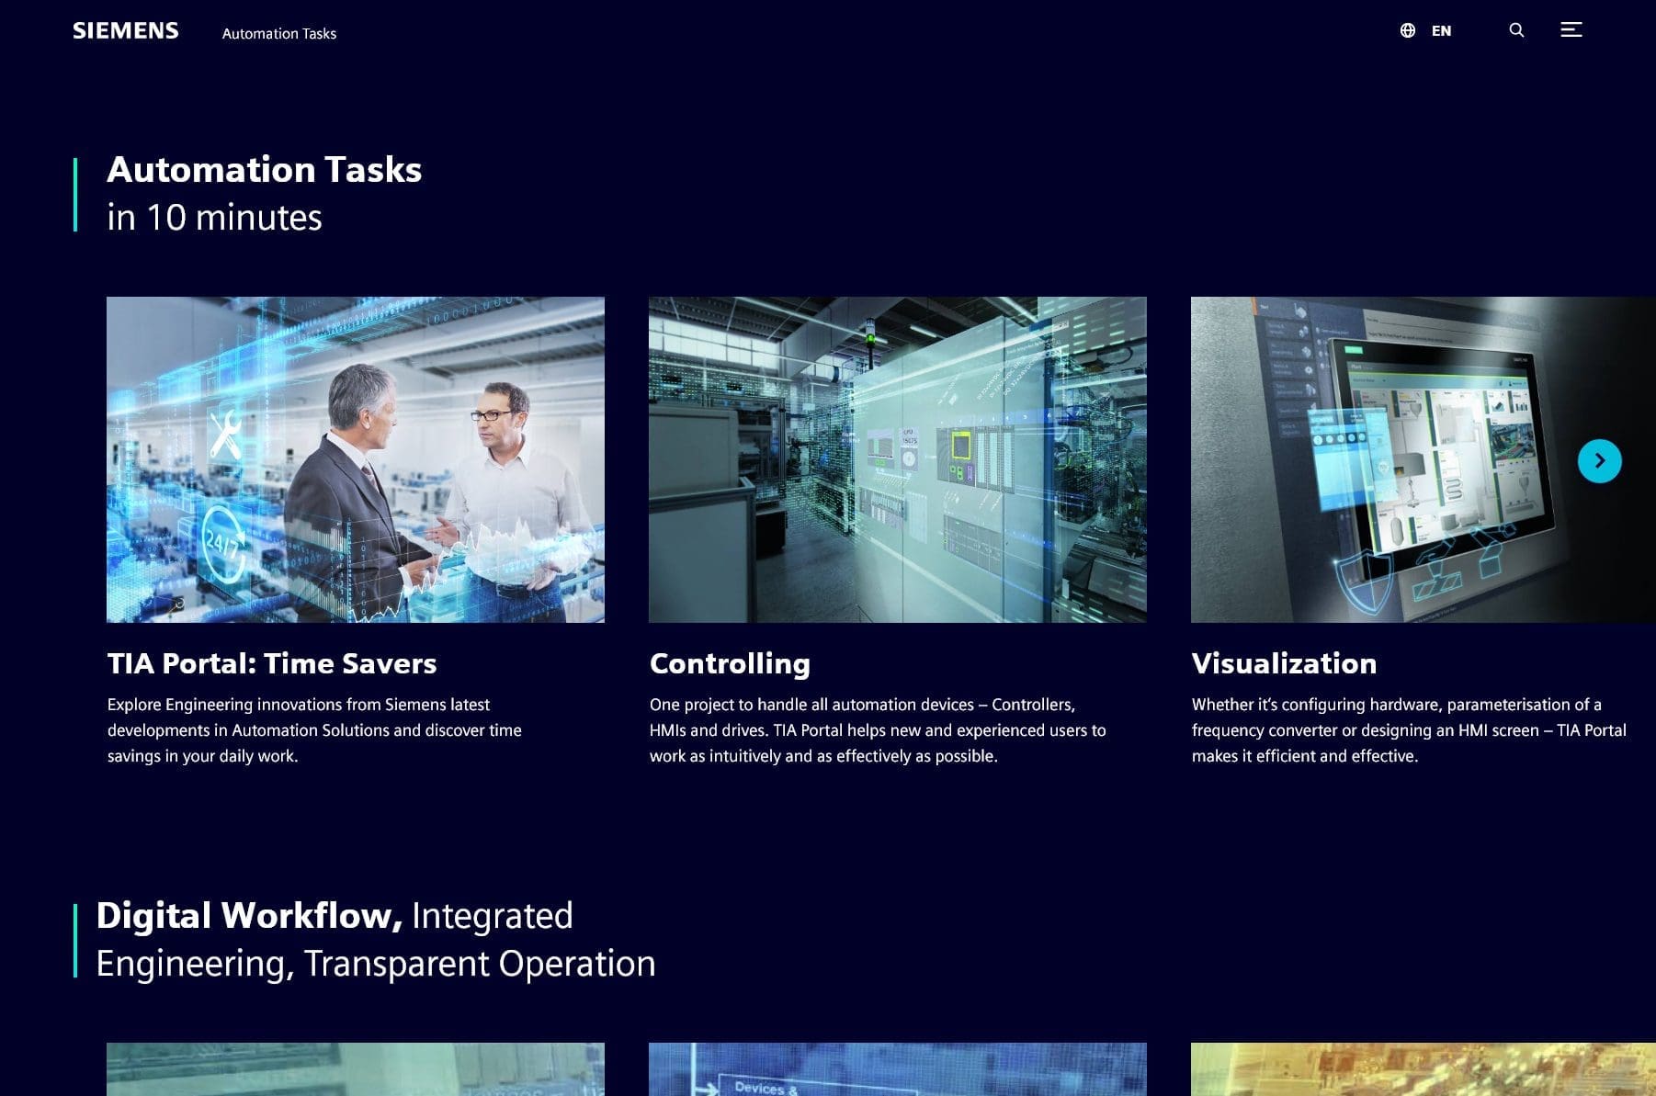
Task: Open the first lower-row teal thumbnail
Action: click(356, 1069)
